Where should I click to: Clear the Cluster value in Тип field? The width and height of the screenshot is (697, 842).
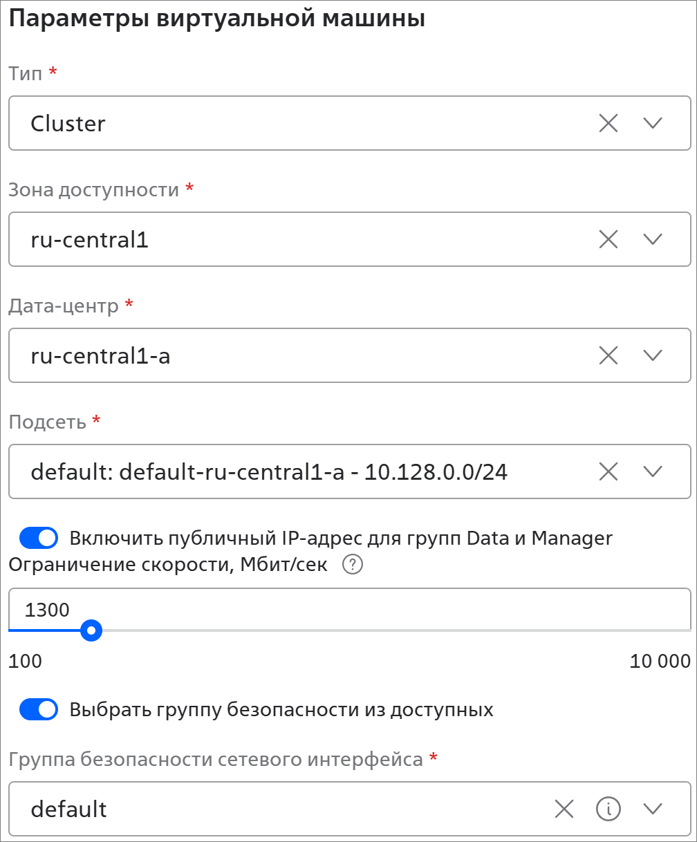608,124
